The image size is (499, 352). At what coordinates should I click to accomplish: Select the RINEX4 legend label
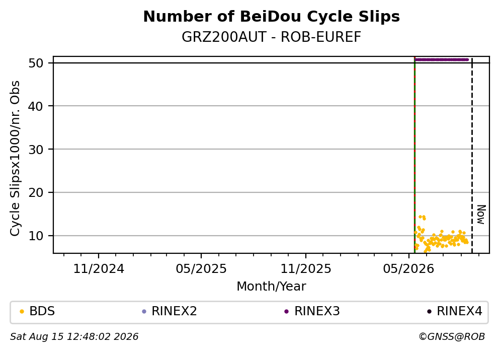[460, 311]
